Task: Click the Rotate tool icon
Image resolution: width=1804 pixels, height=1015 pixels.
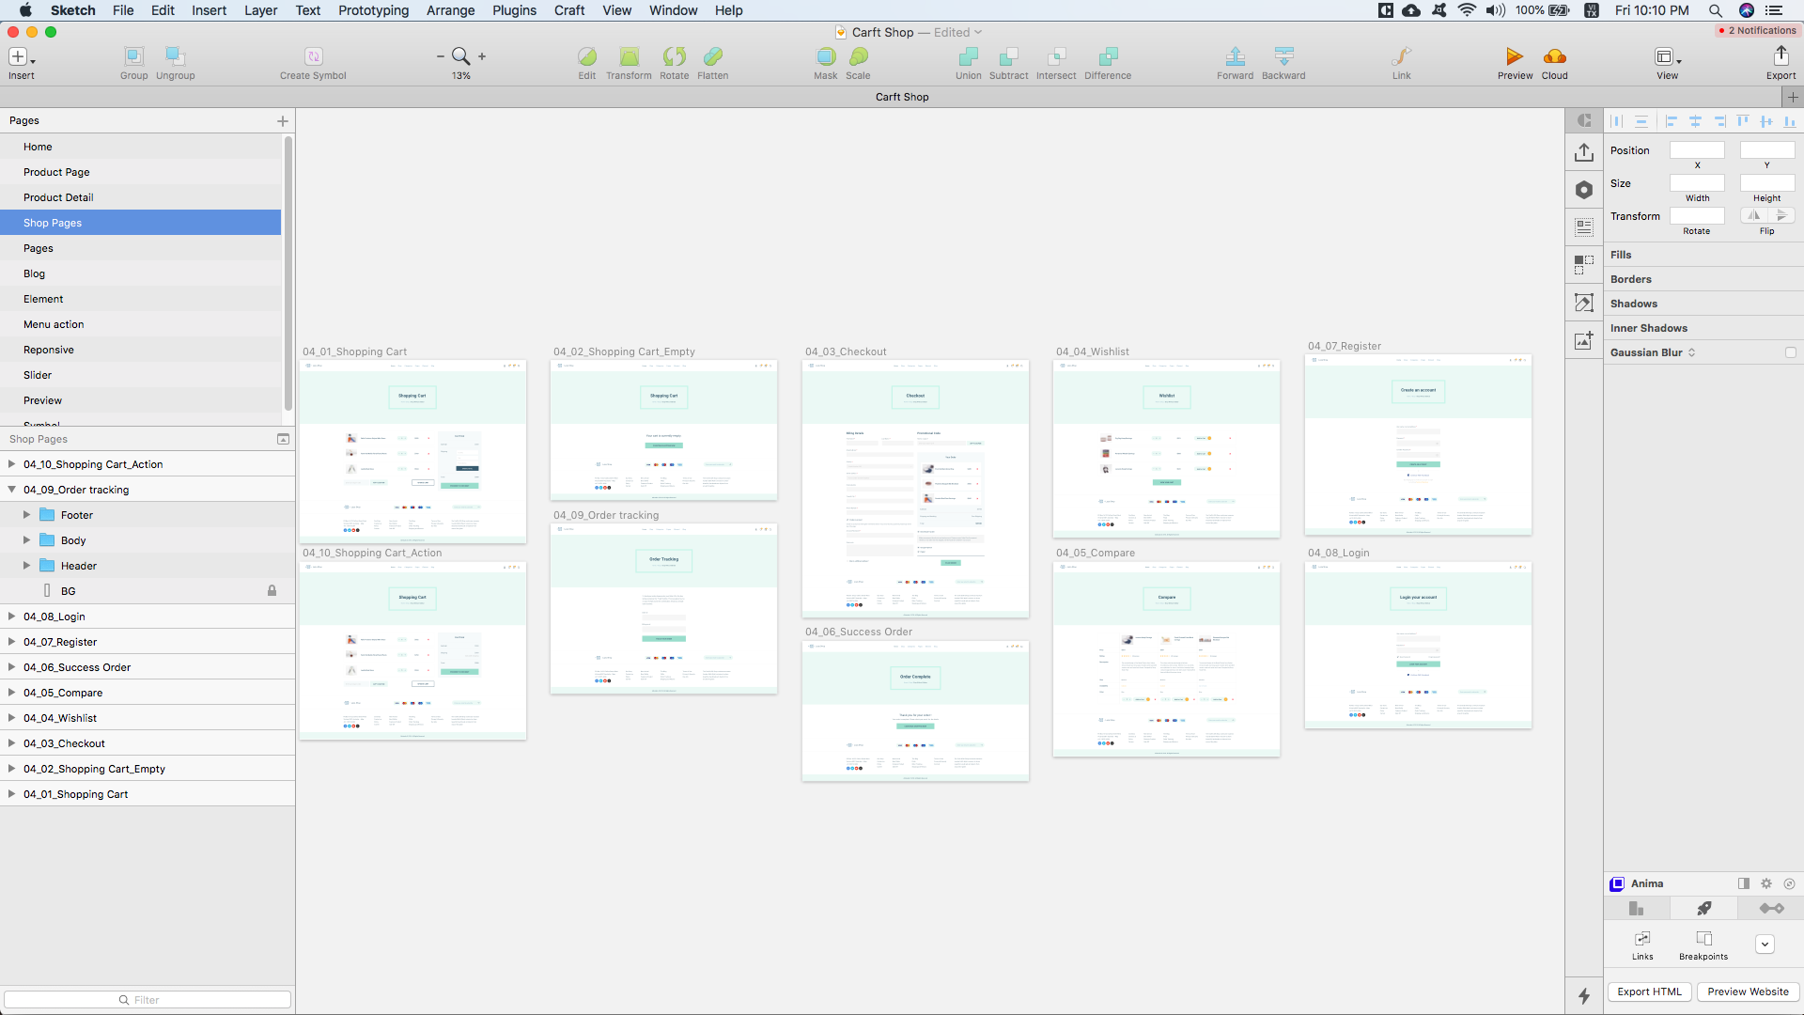Action: coord(674,56)
